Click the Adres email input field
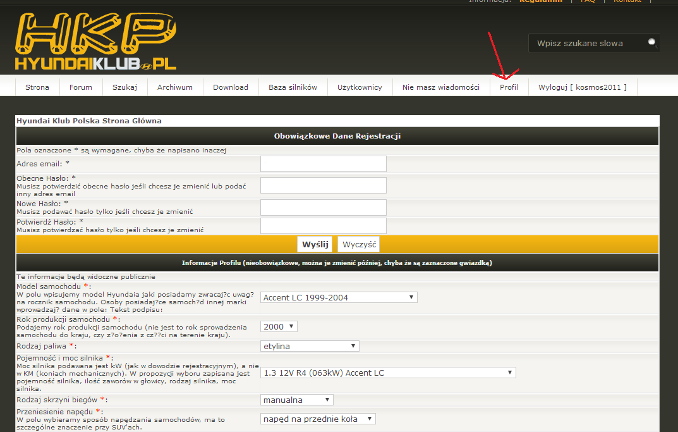This screenshot has width=678, height=432. point(323,164)
